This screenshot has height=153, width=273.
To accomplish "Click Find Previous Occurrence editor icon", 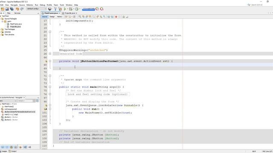I will 83,17.
